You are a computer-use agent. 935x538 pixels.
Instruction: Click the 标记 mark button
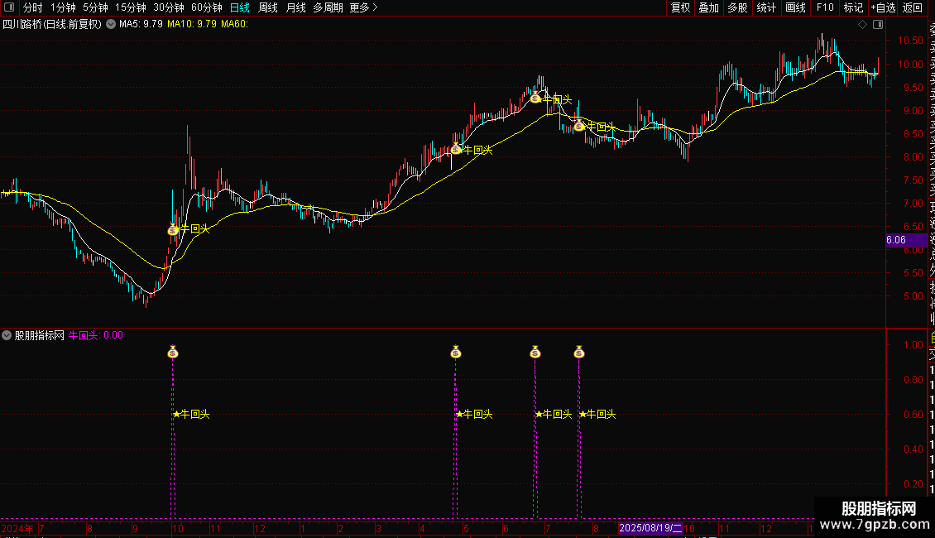click(x=853, y=7)
